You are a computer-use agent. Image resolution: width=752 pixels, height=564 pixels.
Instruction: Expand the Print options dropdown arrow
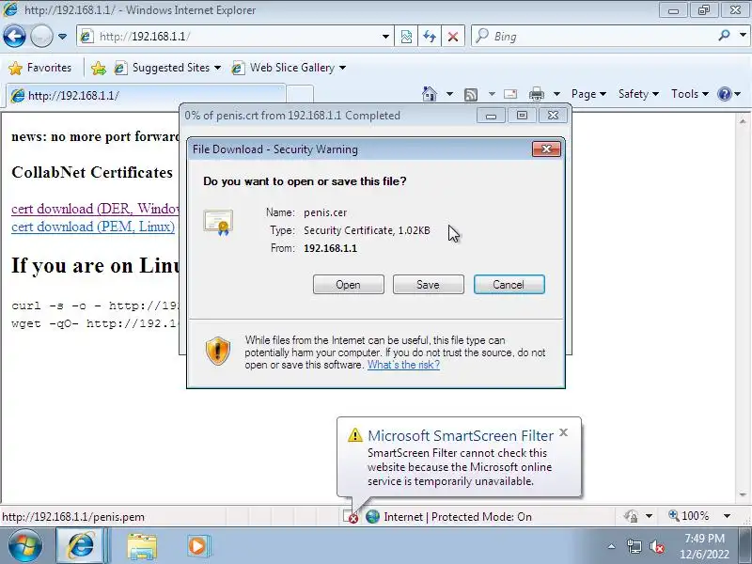(x=556, y=94)
